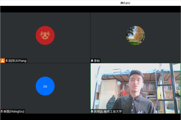The image size is (181, 120).
Task: Click the black bar below the video grid
Action: pyautogui.click(x=90, y=117)
